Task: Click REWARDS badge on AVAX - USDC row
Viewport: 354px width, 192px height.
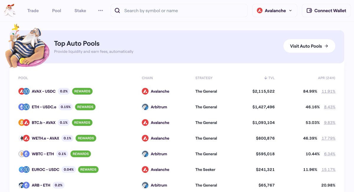Action: point(82,91)
